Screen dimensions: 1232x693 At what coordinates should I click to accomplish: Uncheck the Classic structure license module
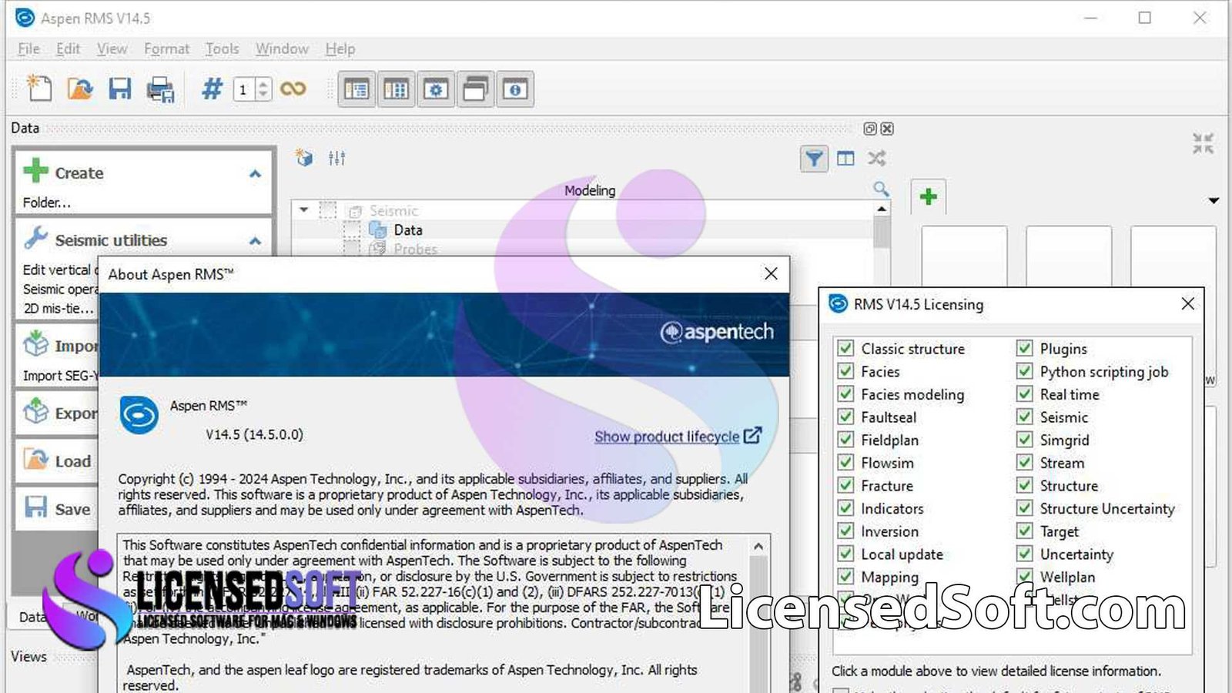click(845, 348)
